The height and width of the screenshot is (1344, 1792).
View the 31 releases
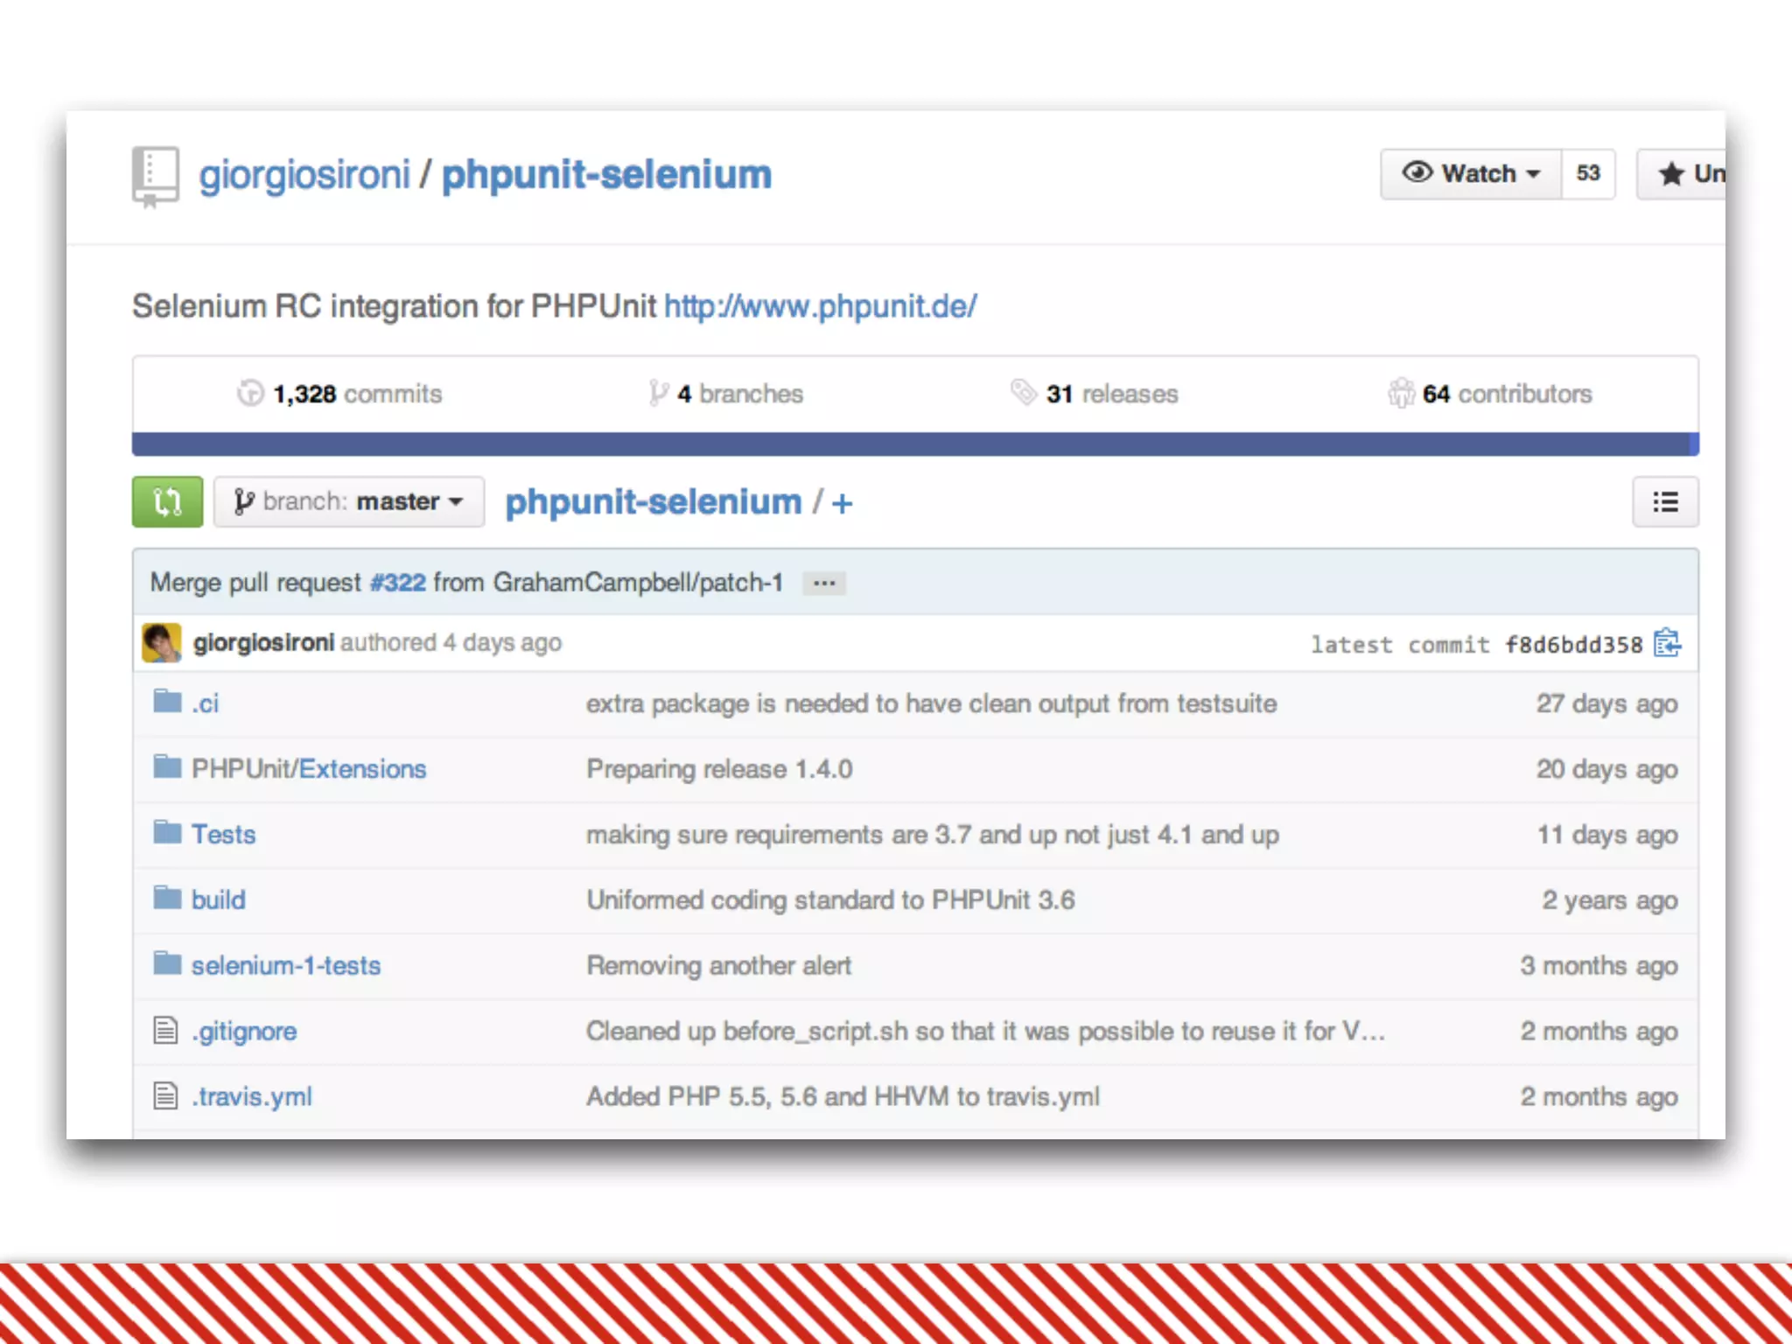click(x=1095, y=394)
